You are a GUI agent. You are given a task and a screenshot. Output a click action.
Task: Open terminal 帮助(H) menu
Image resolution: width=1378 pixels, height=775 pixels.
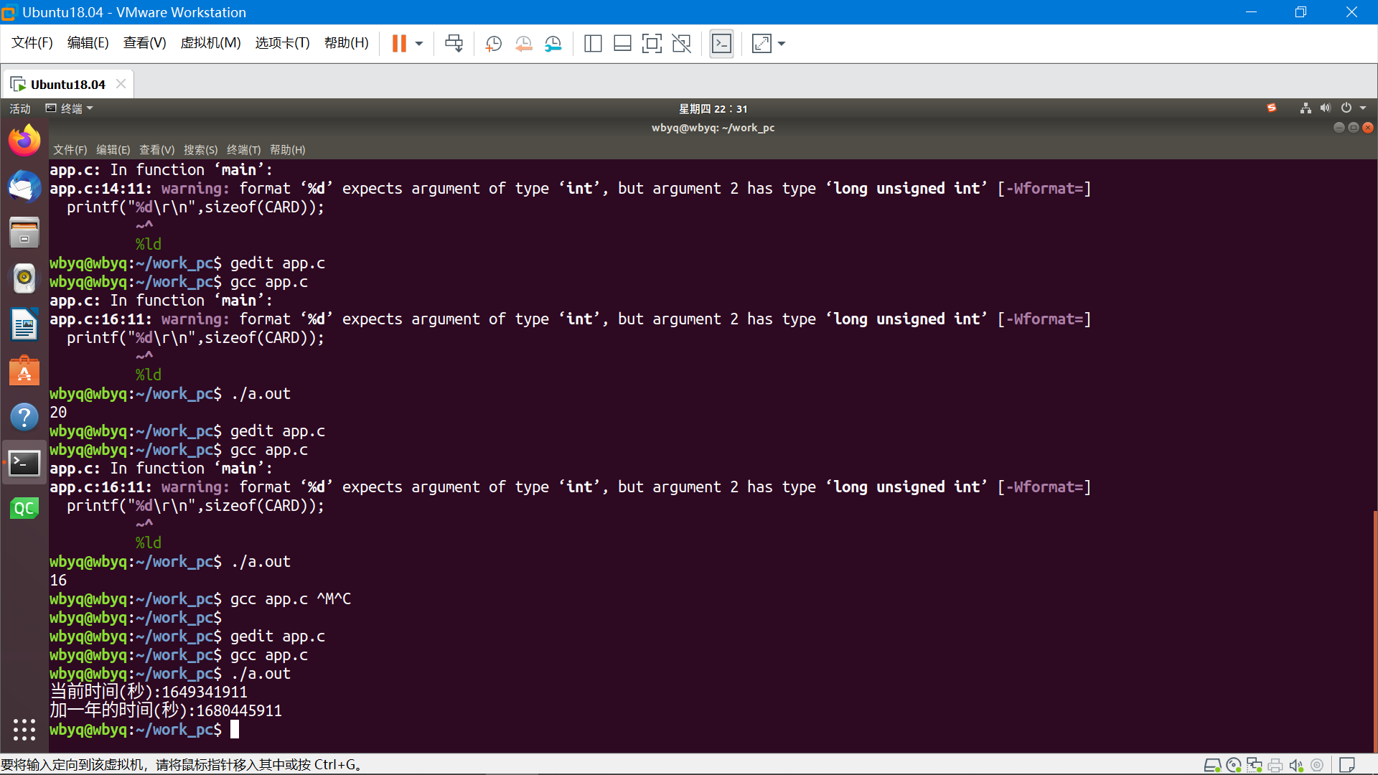click(288, 150)
